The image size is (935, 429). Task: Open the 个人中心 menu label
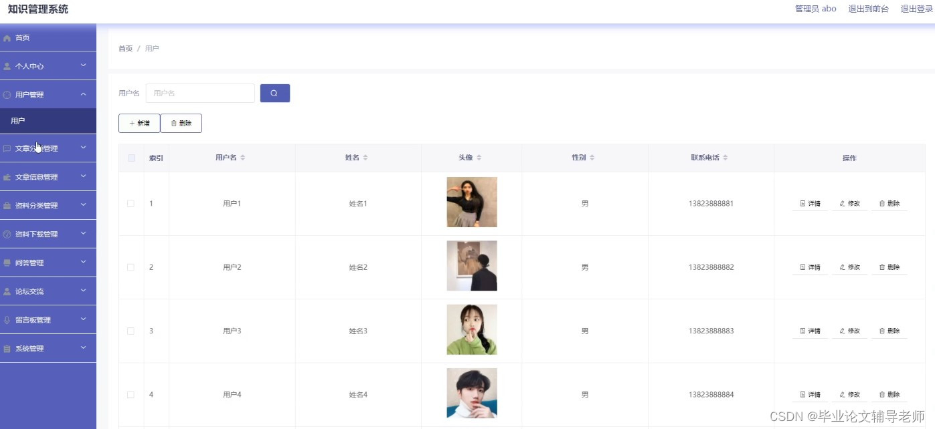click(29, 66)
